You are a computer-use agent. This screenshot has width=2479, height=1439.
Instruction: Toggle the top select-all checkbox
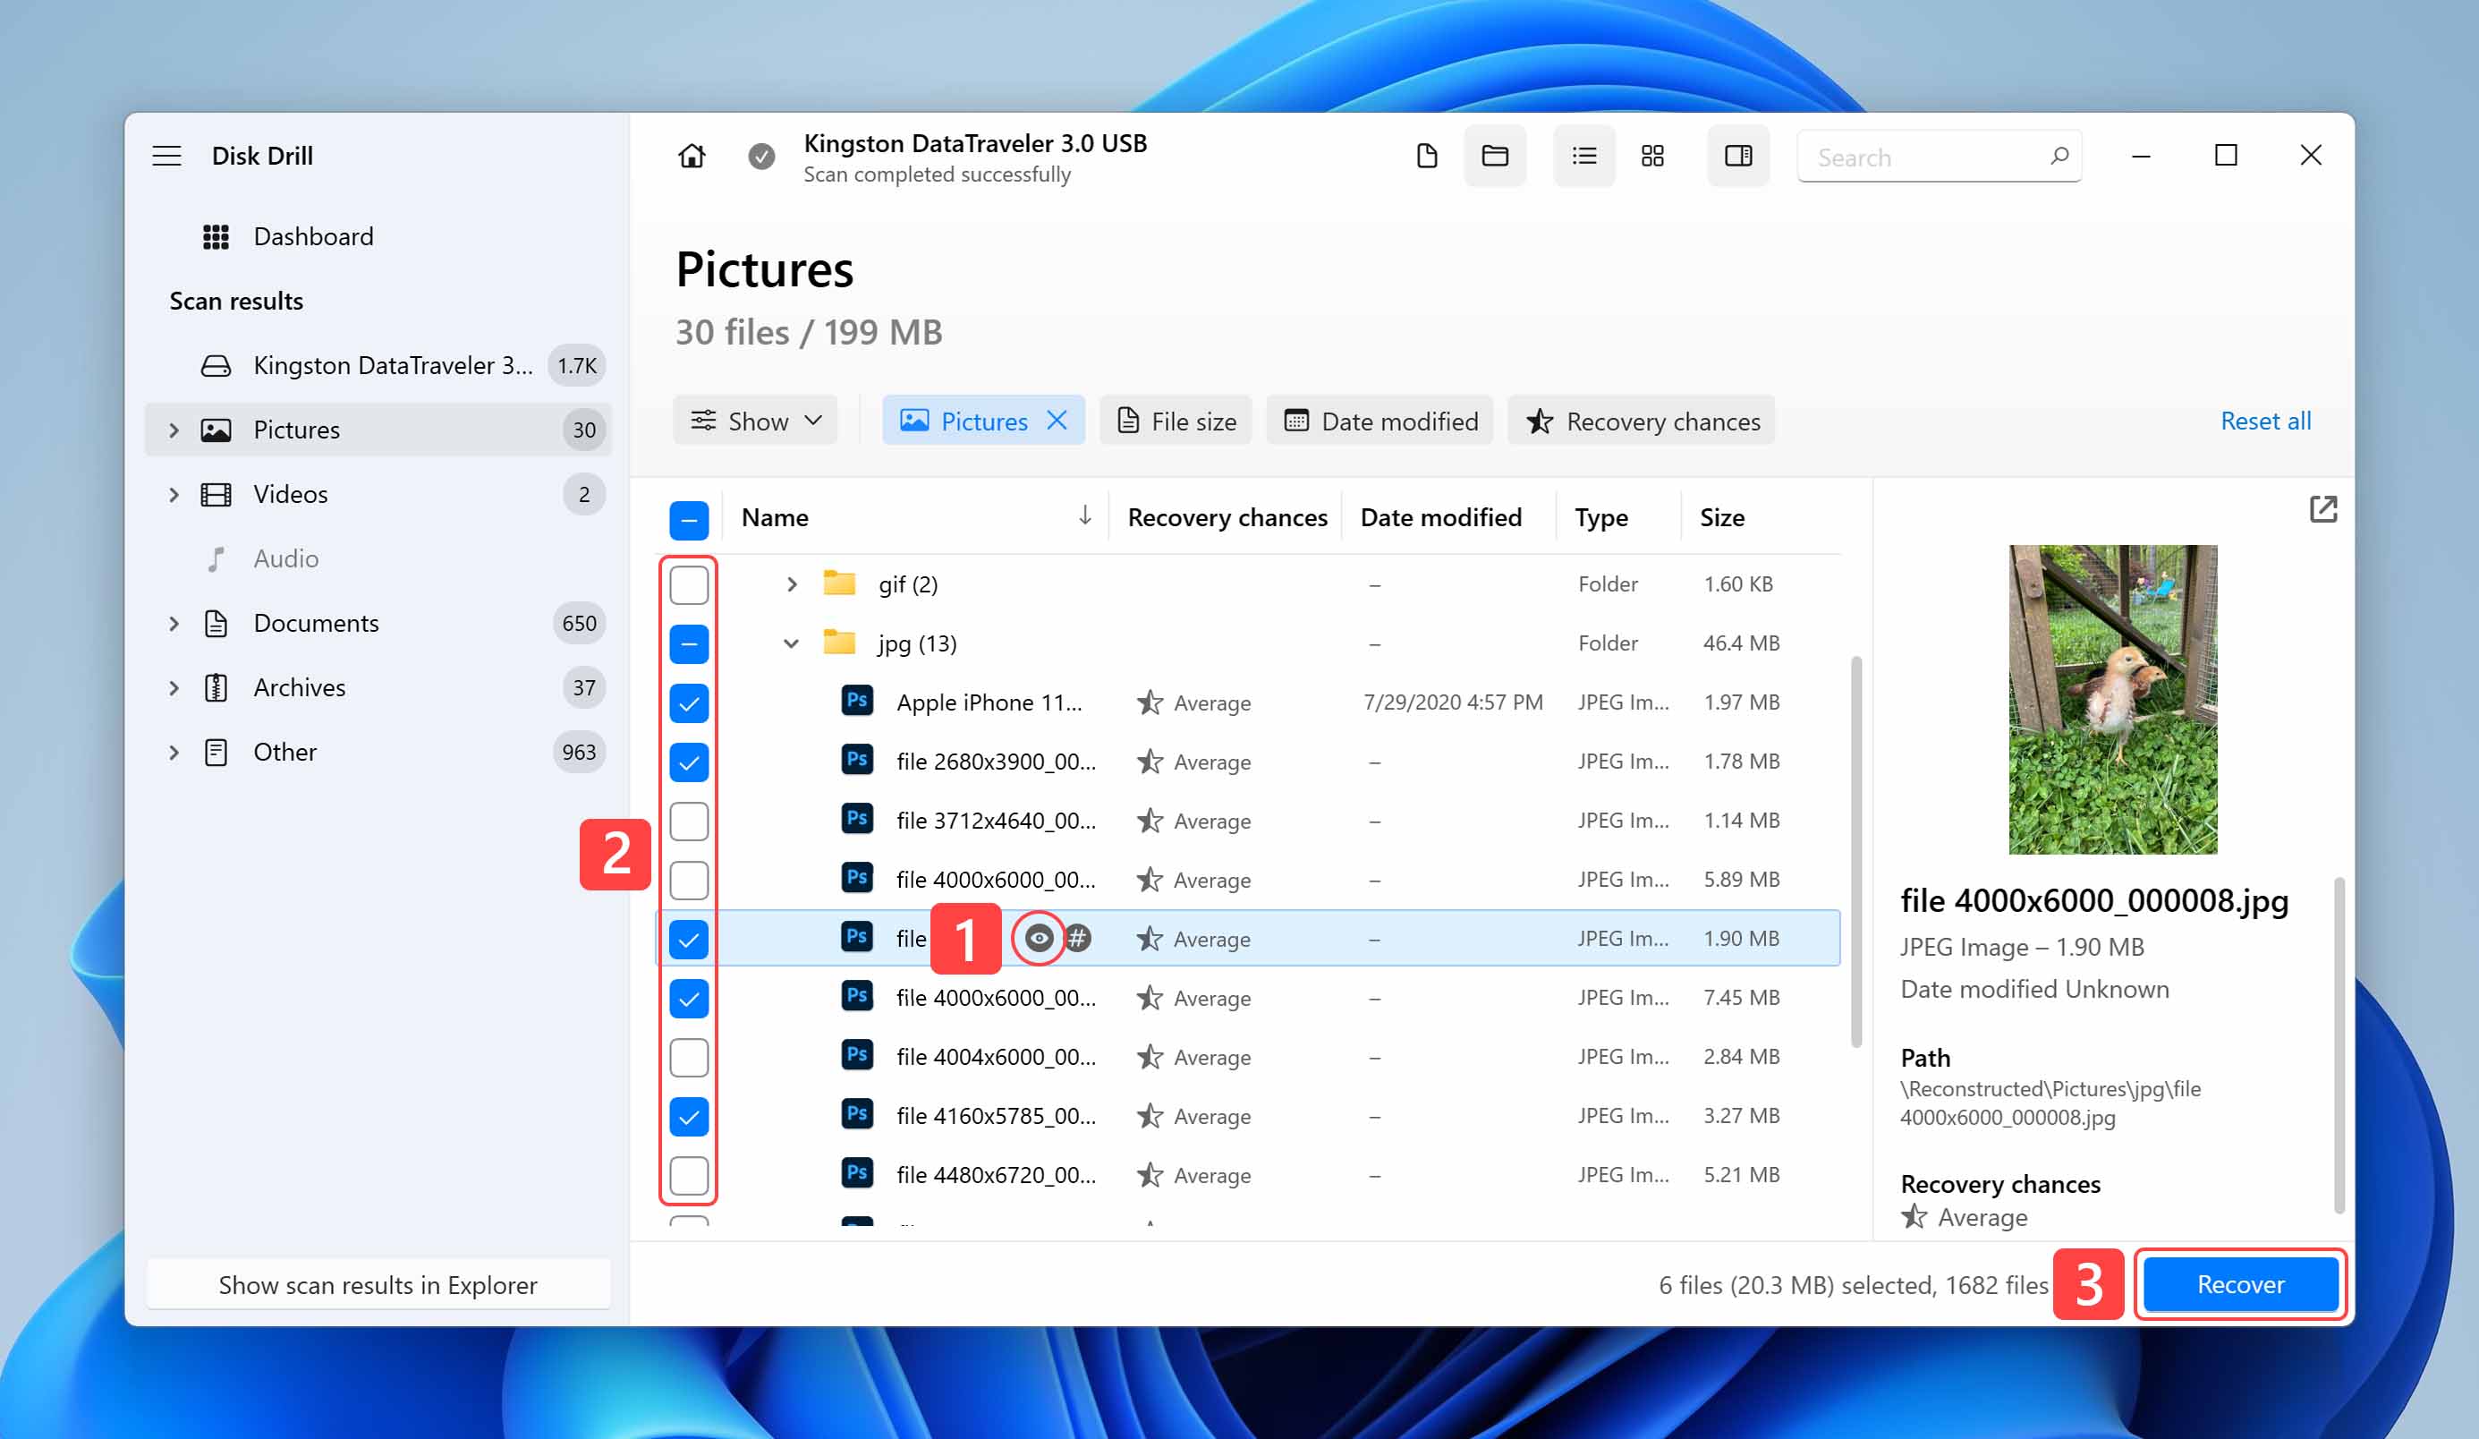[x=688, y=517]
